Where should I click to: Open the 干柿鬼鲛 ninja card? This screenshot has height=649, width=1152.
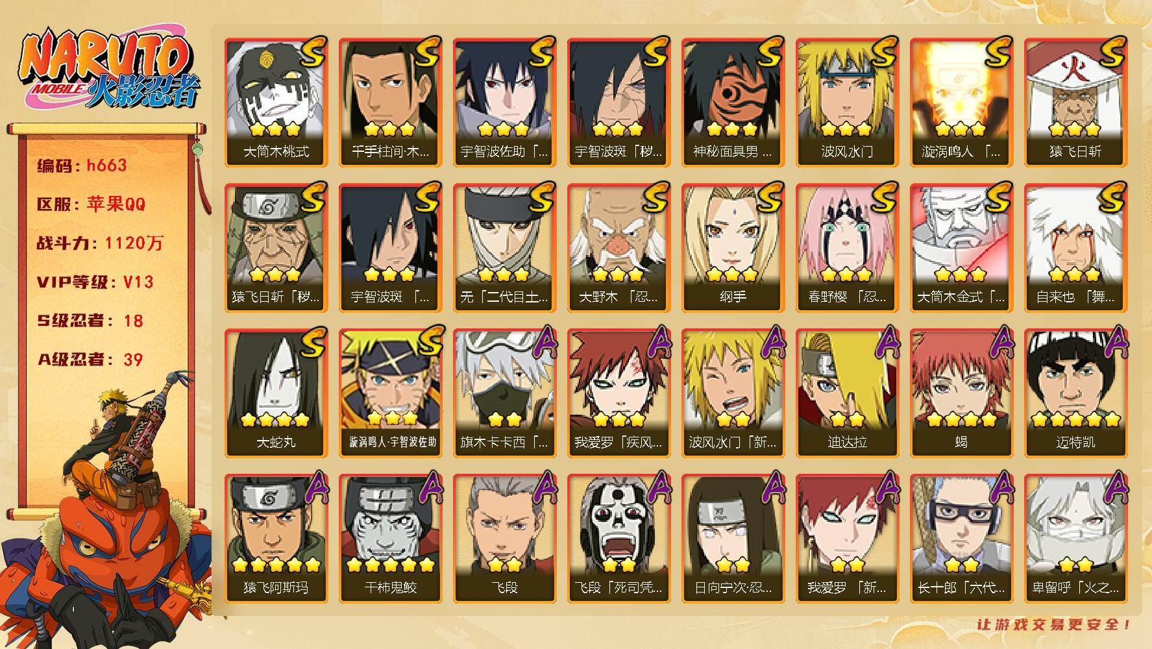(x=390, y=539)
